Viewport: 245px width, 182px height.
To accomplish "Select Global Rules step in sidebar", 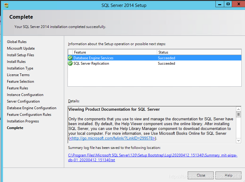I will coord(17,42).
